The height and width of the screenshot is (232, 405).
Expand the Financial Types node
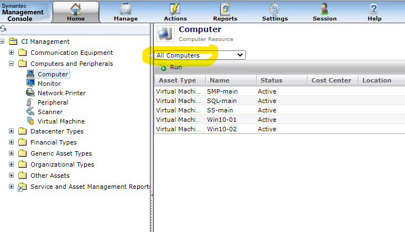pyautogui.click(x=11, y=142)
